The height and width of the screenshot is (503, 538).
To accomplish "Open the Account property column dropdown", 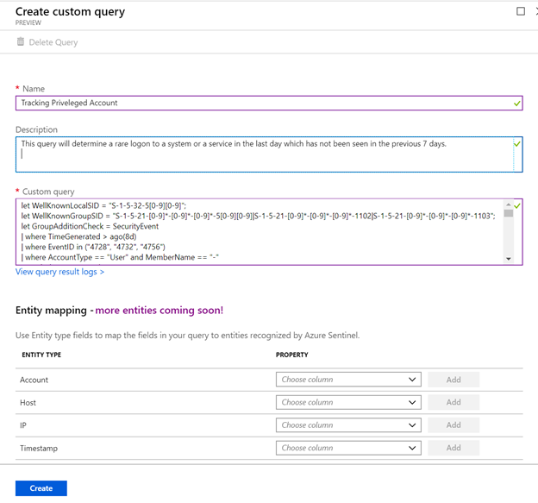I will (348, 380).
